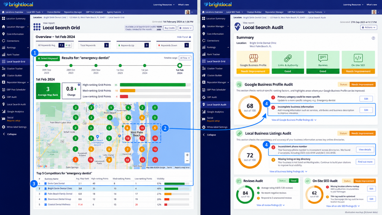Viewport: 382px width, 215px height.
Task: Click What's new in left window header
Action: (x=184, y=4)
